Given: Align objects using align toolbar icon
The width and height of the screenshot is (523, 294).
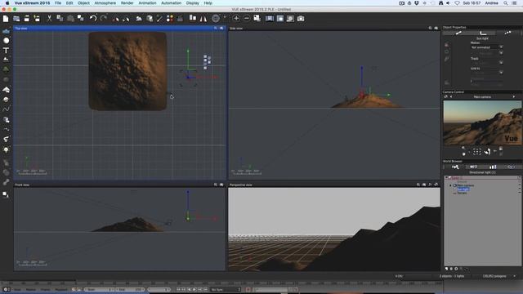Looking at the screenshot, I should pos(193,18).
